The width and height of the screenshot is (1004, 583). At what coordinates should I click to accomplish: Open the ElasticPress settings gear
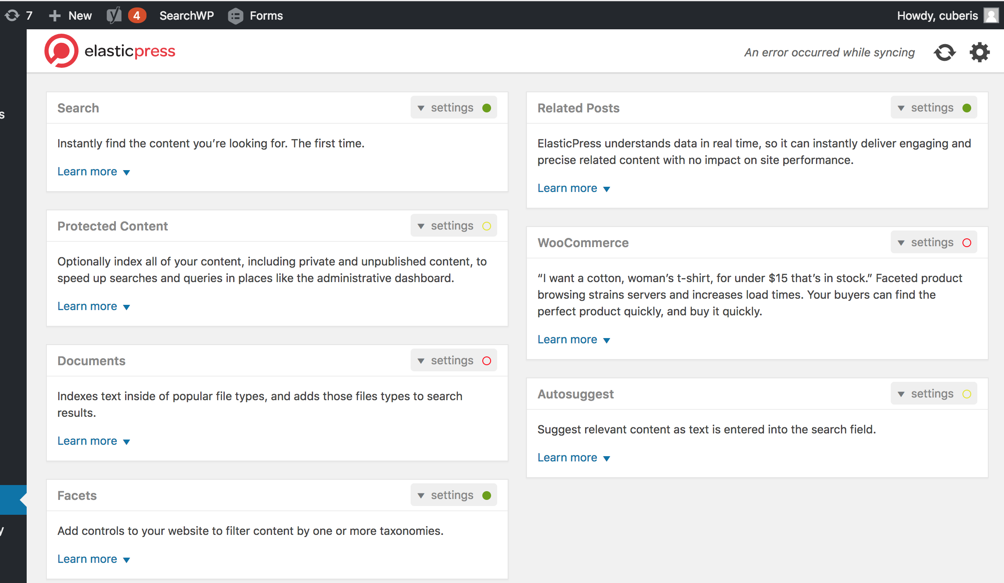point(980,52)
